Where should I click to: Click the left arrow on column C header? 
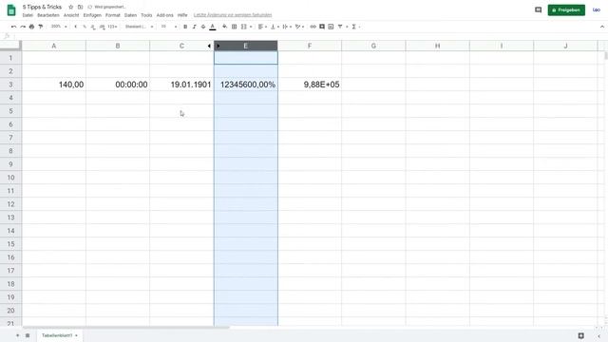point(209,46)
